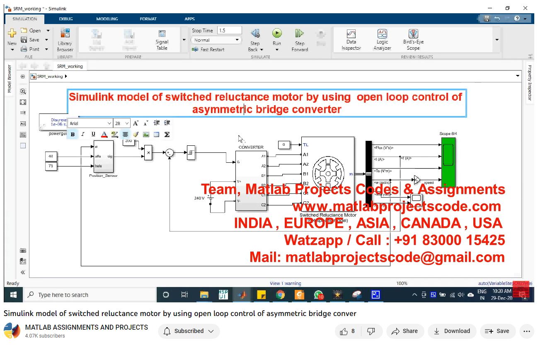Toggle center text alignment
Viewport: 538px width, 345px height.
[125, 134]
